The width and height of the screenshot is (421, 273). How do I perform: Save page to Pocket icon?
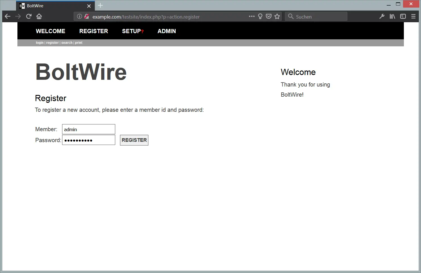pyautogui.click(x=269, y=16)
